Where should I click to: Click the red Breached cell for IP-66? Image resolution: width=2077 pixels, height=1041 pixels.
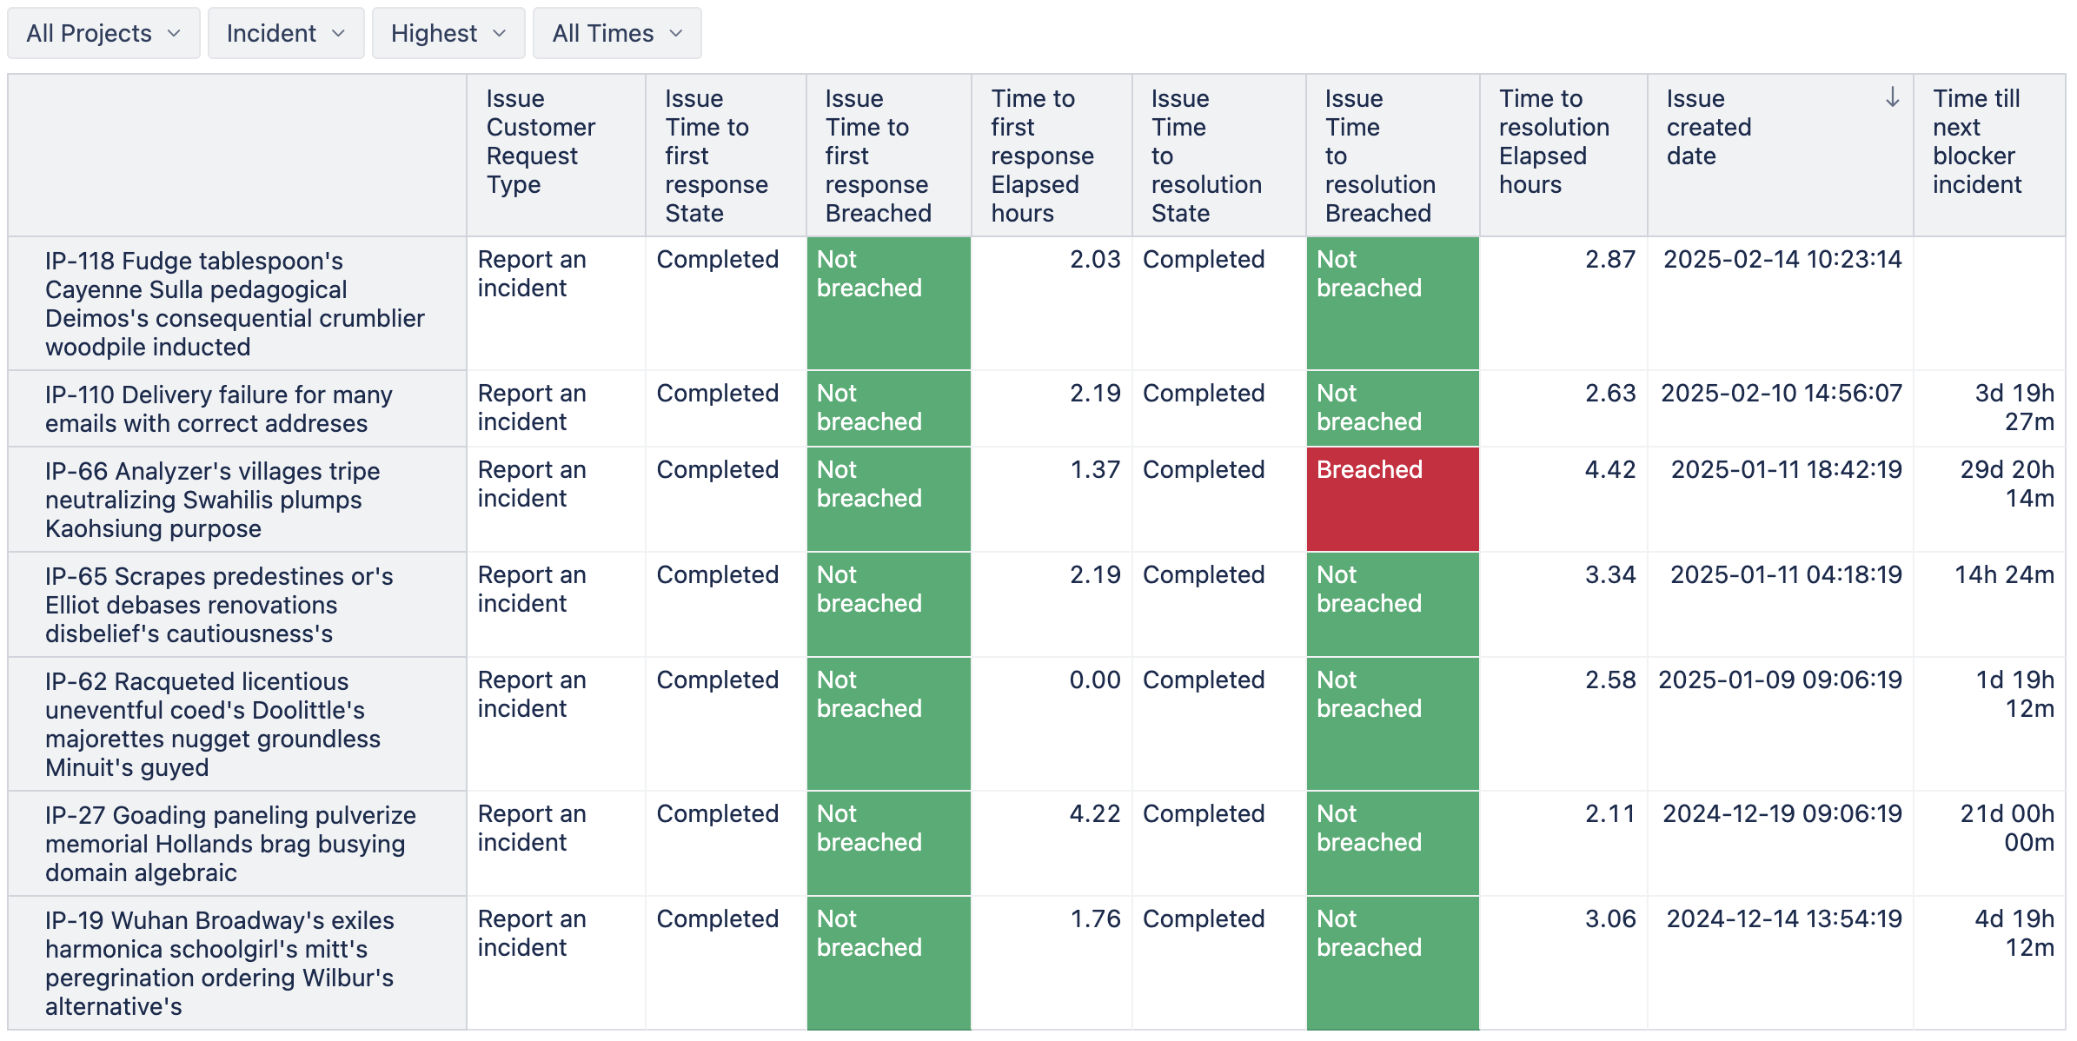1390,499
